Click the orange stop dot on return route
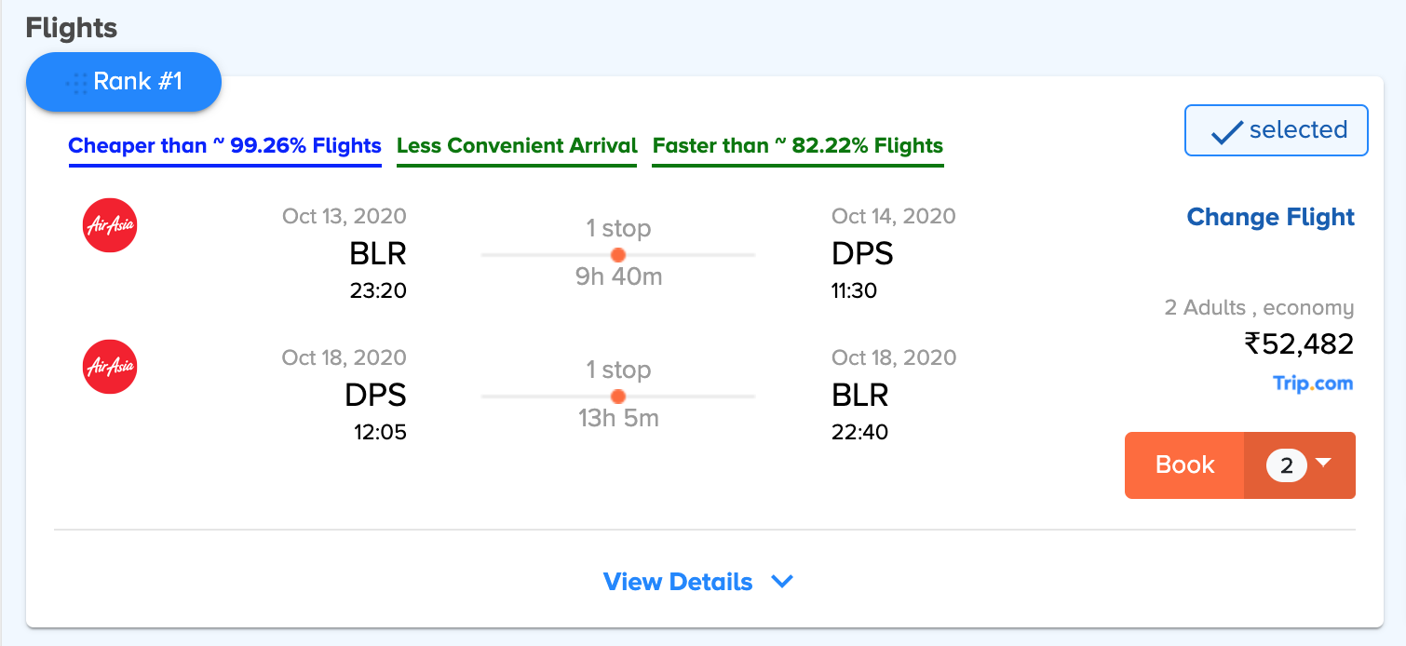This screenshot has height=646, width=1406. coord(617,396)
